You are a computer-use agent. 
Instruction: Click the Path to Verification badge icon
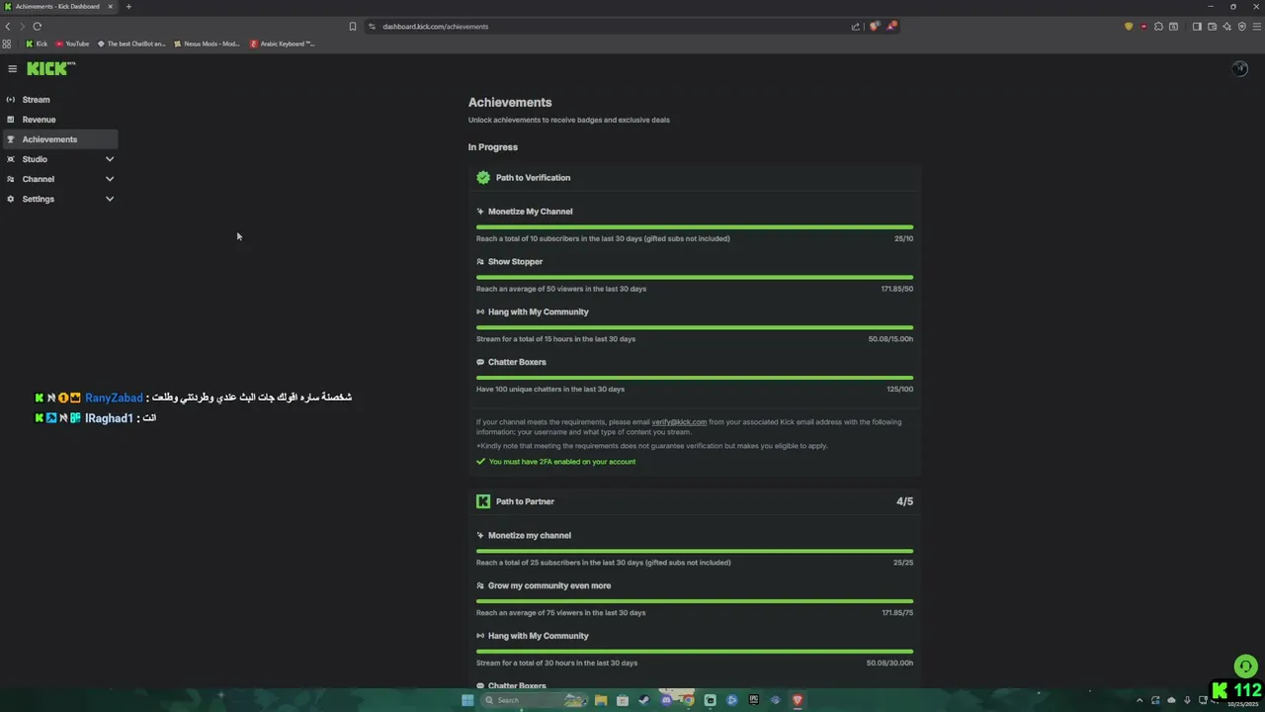(x=483, y=178)
